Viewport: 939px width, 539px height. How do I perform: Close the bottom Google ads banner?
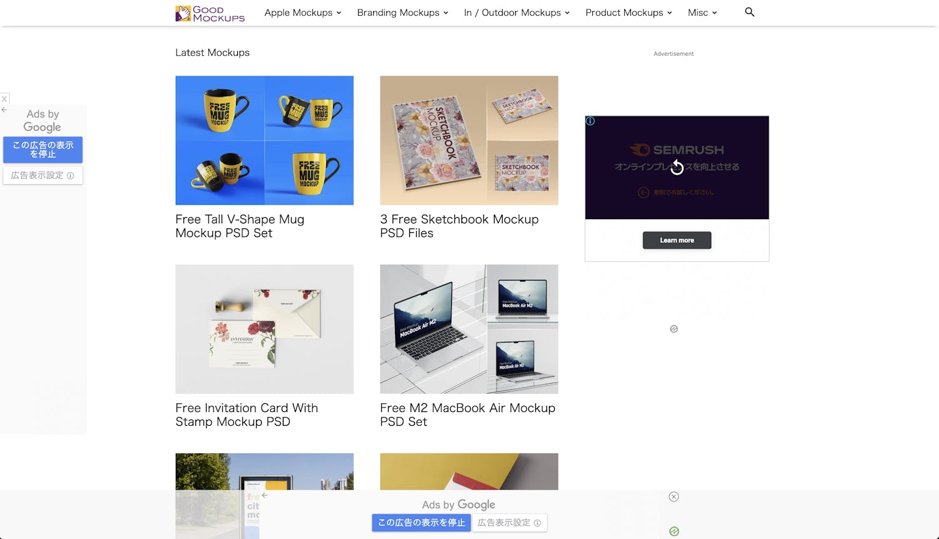pos(674,496)
